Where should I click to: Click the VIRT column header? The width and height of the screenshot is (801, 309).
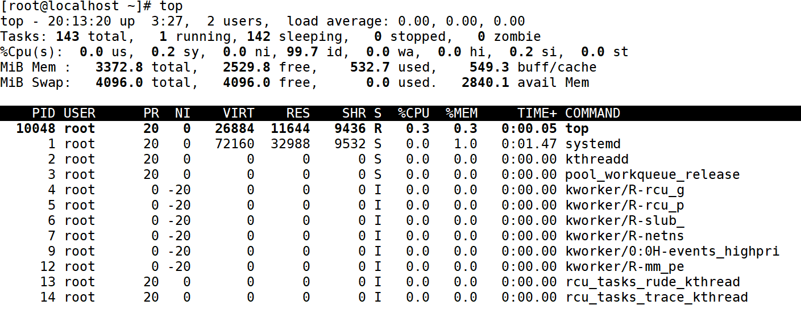click(x=239, y=113)
